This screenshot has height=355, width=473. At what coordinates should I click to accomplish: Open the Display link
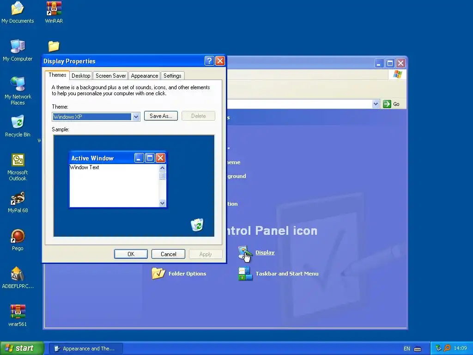(265, 252)
